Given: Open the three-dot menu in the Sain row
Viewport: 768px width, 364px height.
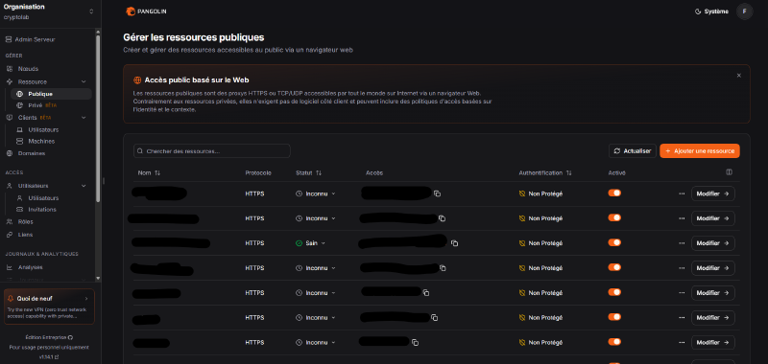Looking at the screenshot, I should (682, 243).
